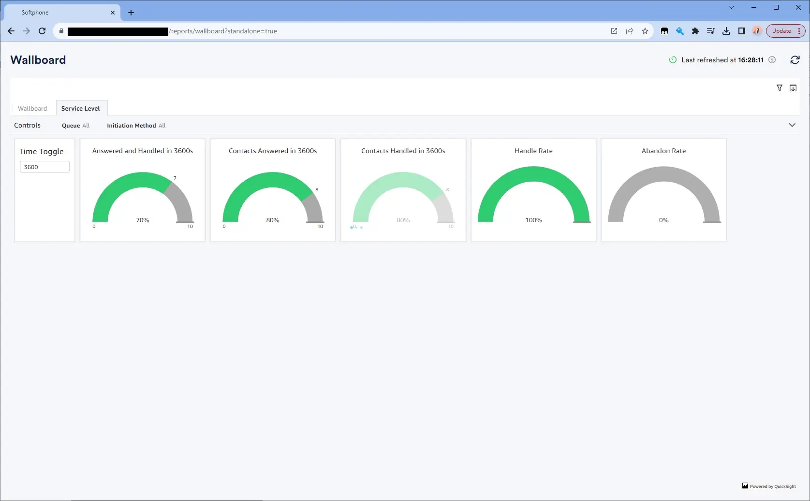The image size is (810, 501).
Task: Expand the Controls panel chevron
Action: tap(792, 125)
